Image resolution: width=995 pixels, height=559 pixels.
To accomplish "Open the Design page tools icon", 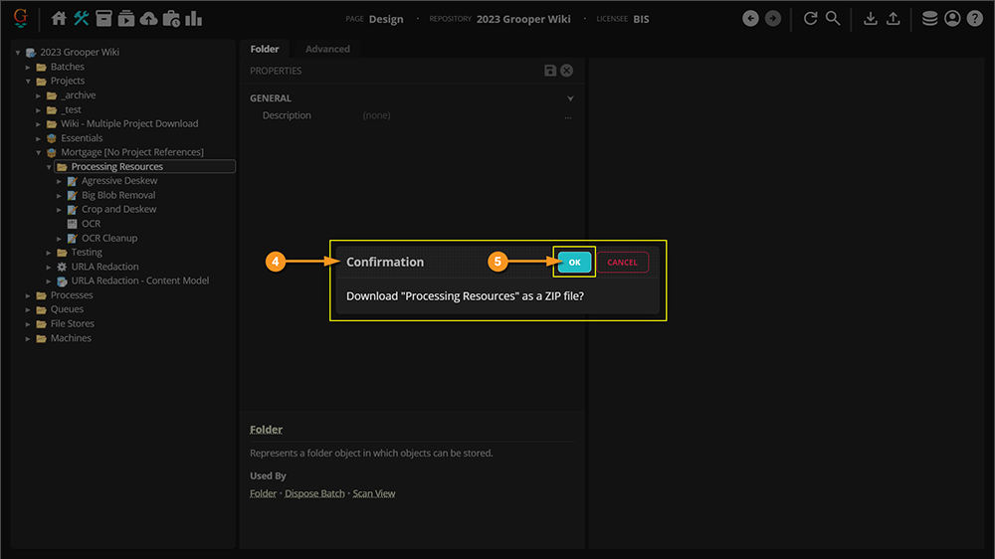I will tap(82, 18).
